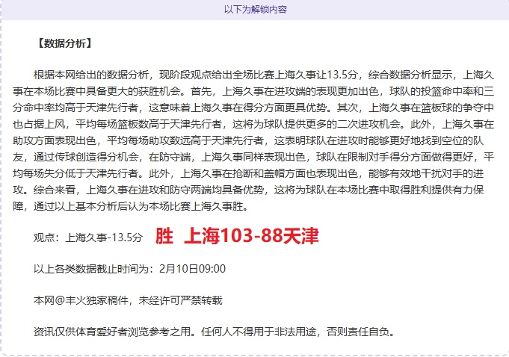The width and height of the screenshot is (509, 357).
Task: Click paragraph line starting '友，通过传球创造得分机会'
Action: tap(253, 157)
